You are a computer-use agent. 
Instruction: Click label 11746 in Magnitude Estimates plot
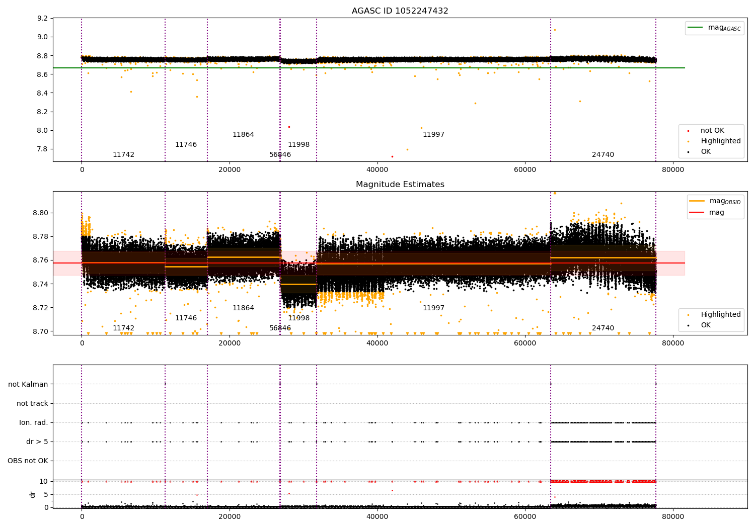[x=186, y=318]
